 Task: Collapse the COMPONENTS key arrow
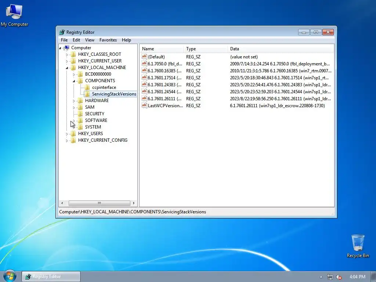(74, 81)
